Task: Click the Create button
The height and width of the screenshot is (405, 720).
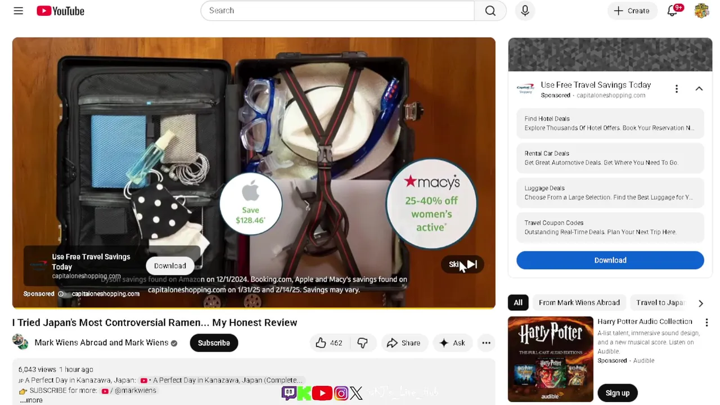Action: click(x=632, y=11)
